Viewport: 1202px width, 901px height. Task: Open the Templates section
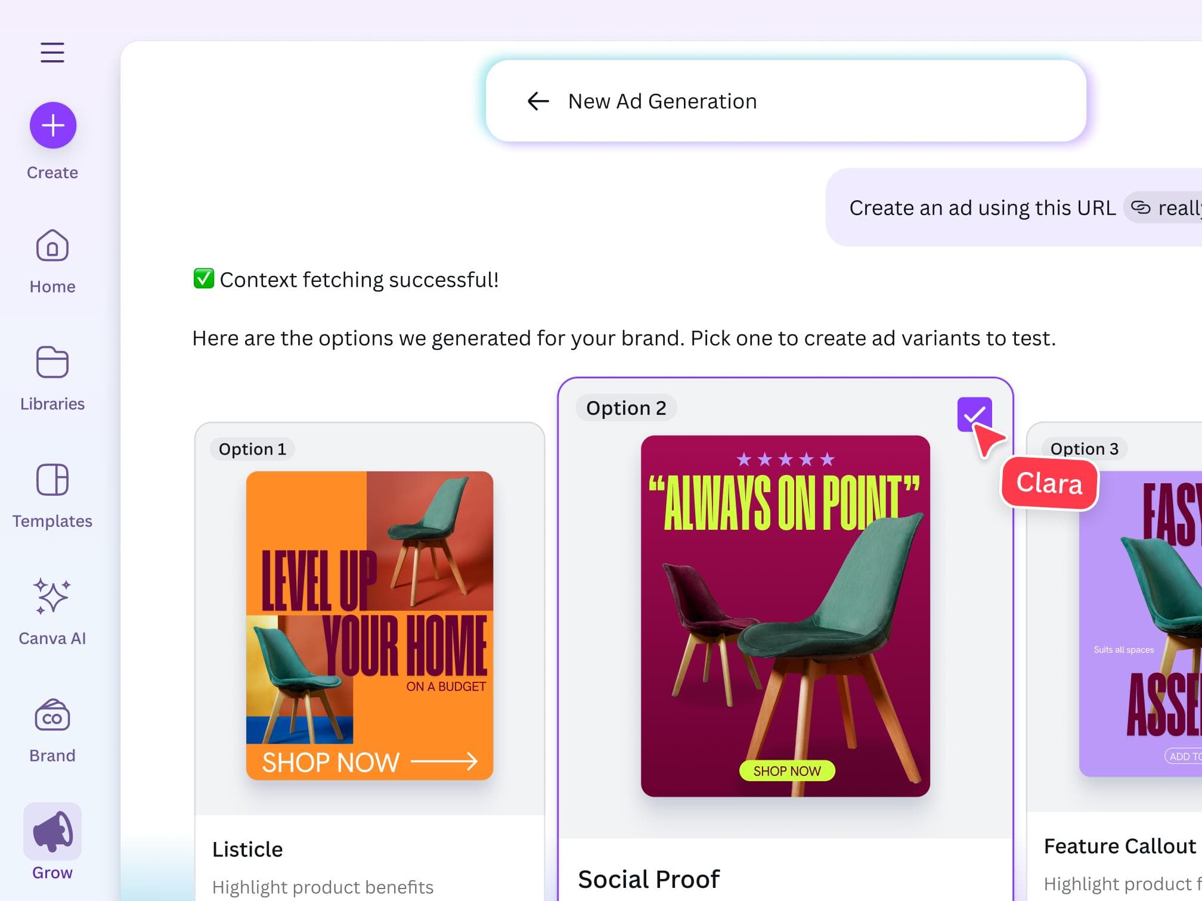(x=52, y=480)
